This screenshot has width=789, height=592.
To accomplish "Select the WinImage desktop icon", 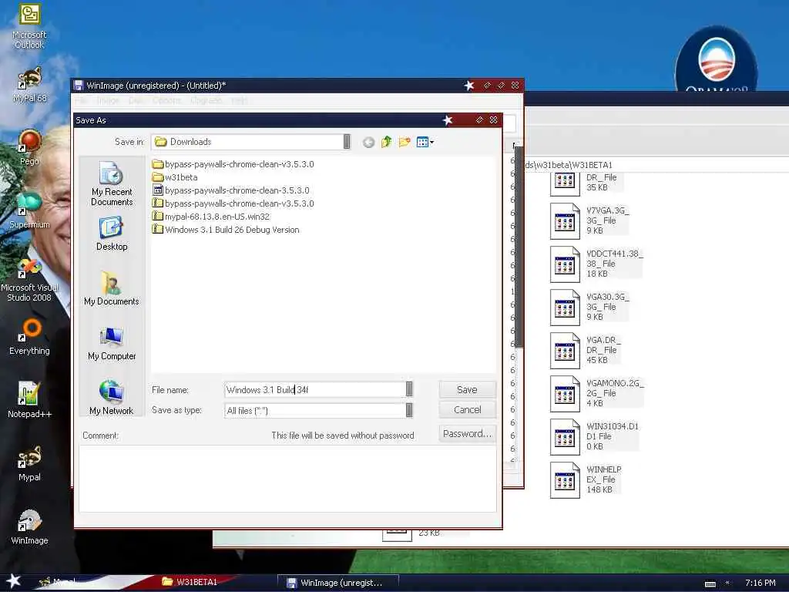I will [x=29, y=526].
